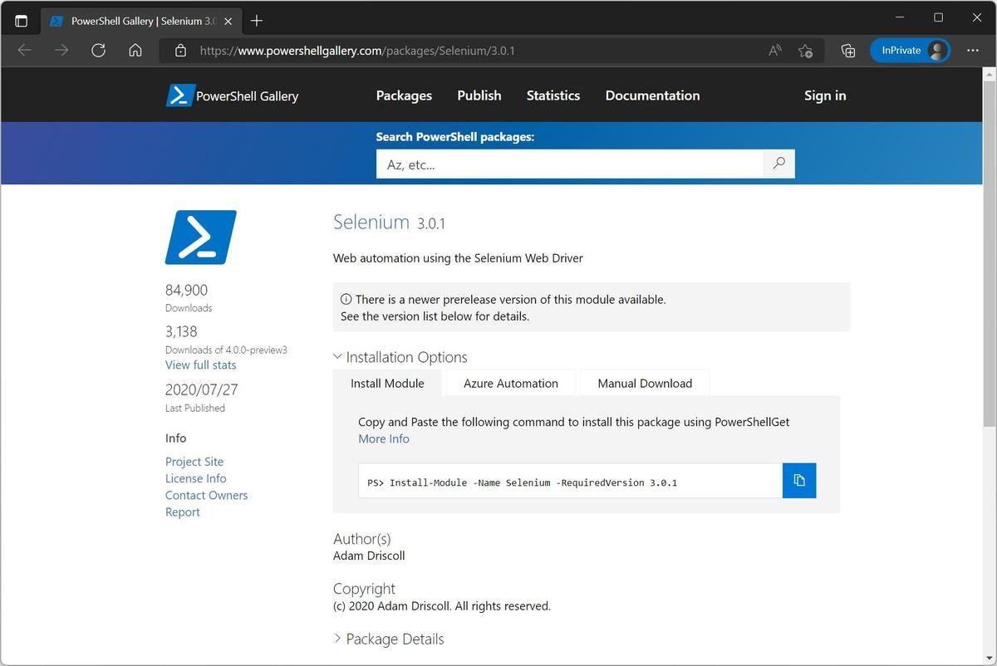Click the copyright notice text
Viewport: 997px width, 666px height.
[x=442, y=606]
